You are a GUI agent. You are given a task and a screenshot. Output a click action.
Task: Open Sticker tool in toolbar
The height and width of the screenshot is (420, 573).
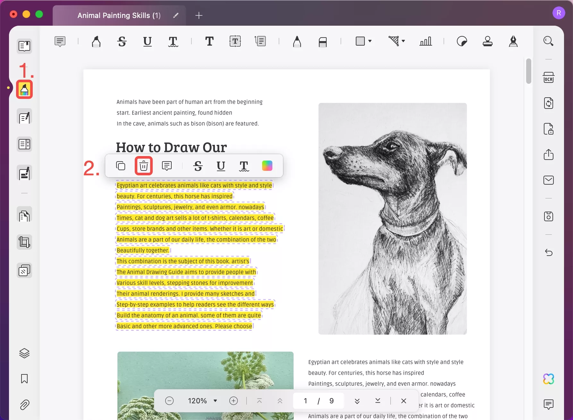click(462, 41)
